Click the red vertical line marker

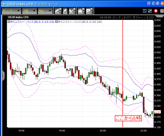[x=123, y=73]
